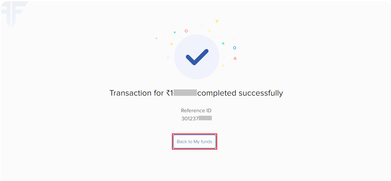This screenshot has width=391, height=181.
Task: Click the small yellow ring below red triangle
Action: [x=223, y=66]
